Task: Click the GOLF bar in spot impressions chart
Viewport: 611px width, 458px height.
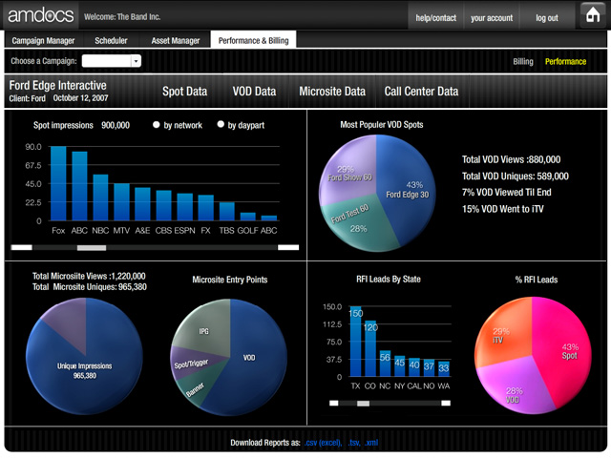Action: tap(248, 217)
